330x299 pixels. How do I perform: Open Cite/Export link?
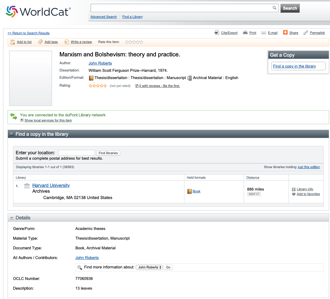[x=229, y=33]
